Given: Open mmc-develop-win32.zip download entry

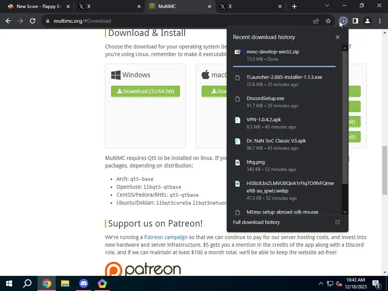Looking at the screenshot, I should pos(284,55).
